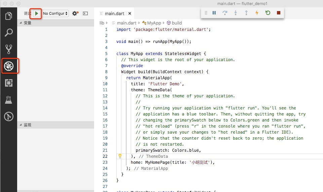Click 'Widget build(BuildContext context)' line

tap(165, 72)
